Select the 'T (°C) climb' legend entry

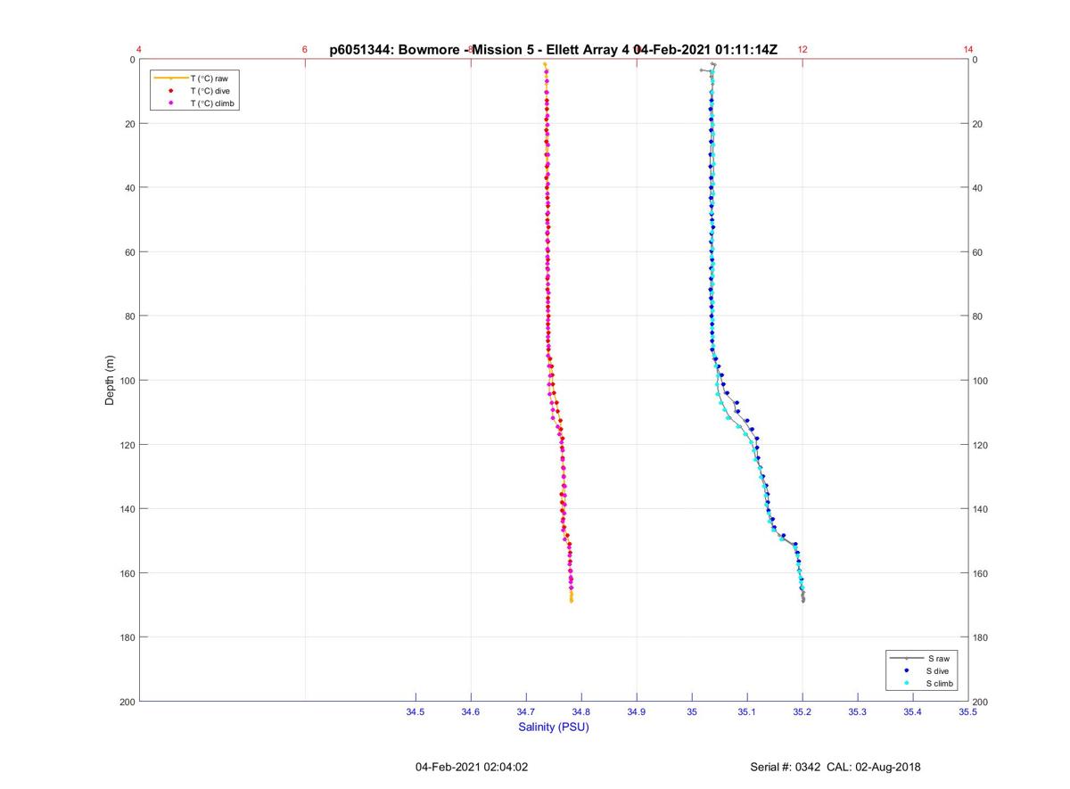pos(213,103)
